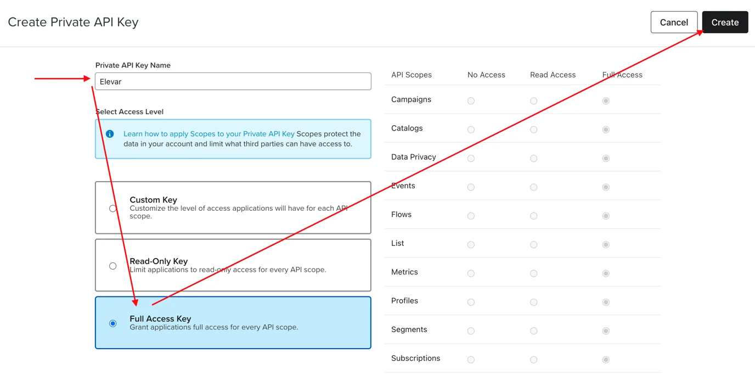755x381 pixels.
Task: Select the Custom Key radio option
Action: tap(112, 209)
